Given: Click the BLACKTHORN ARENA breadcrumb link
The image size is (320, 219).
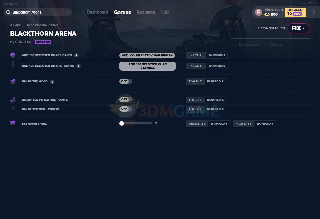Looking at the screenshot, I should 43,25.
